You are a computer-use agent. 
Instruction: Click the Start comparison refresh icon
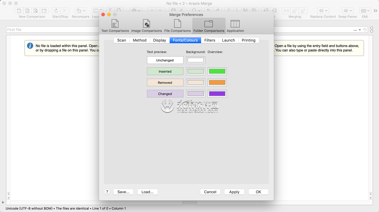[56, 11]
